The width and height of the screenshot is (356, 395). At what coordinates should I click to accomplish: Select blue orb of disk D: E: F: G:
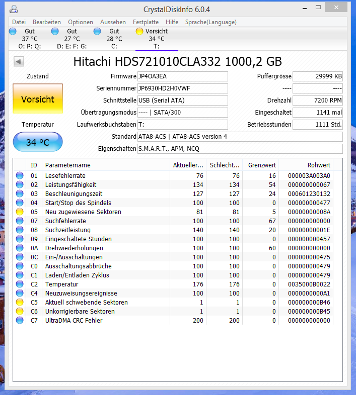tap(55, 31)
